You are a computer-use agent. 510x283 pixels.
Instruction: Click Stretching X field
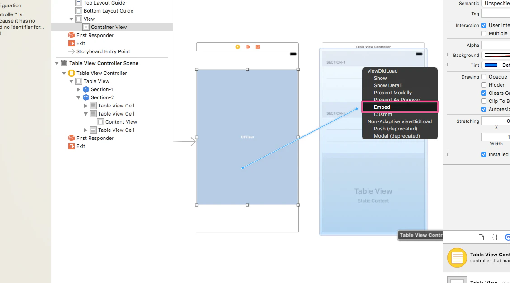click(x=496, y=121)
